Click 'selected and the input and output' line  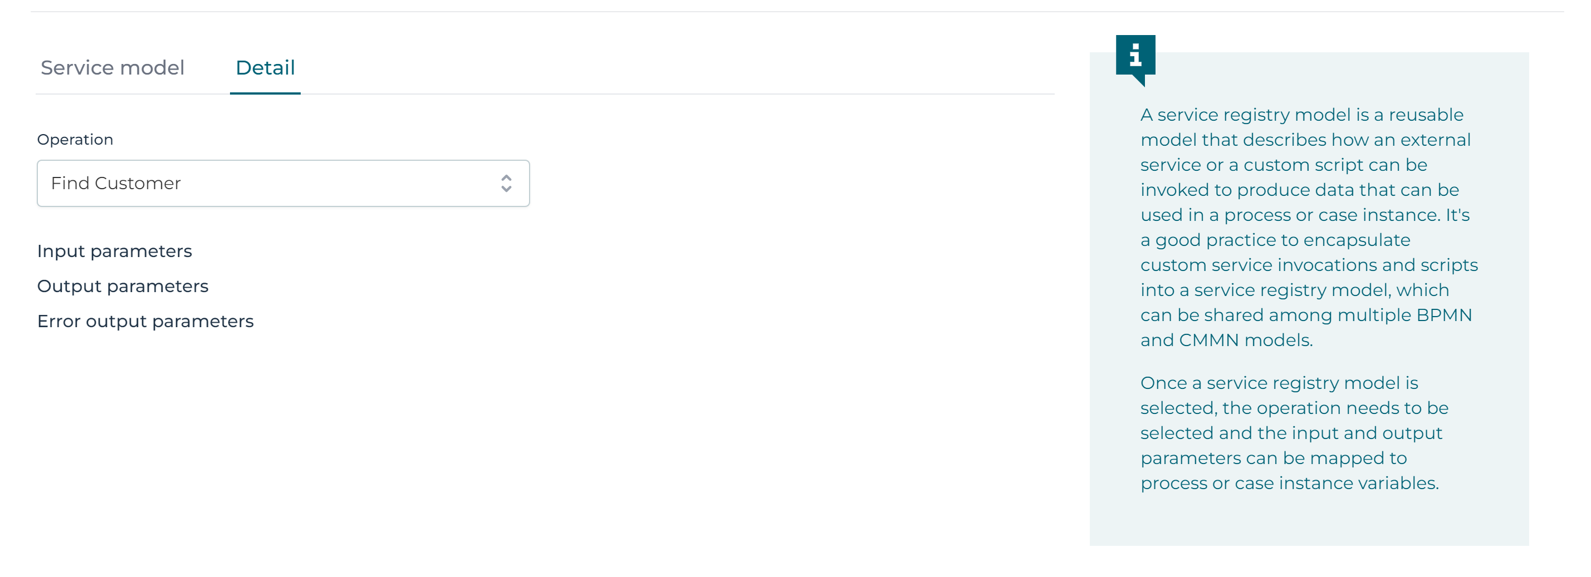(x=1291, y=433)
